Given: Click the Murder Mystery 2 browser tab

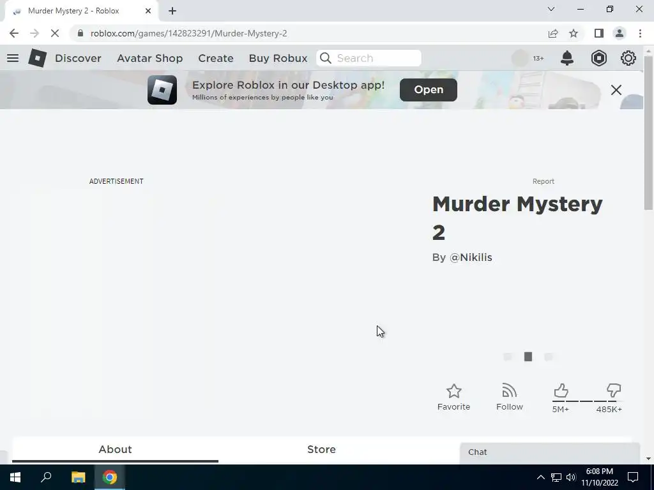Looking at the screenshot, I should 81,11.
